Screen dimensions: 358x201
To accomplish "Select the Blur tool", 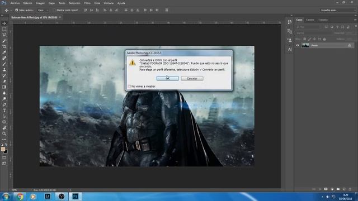I will 4,93.
